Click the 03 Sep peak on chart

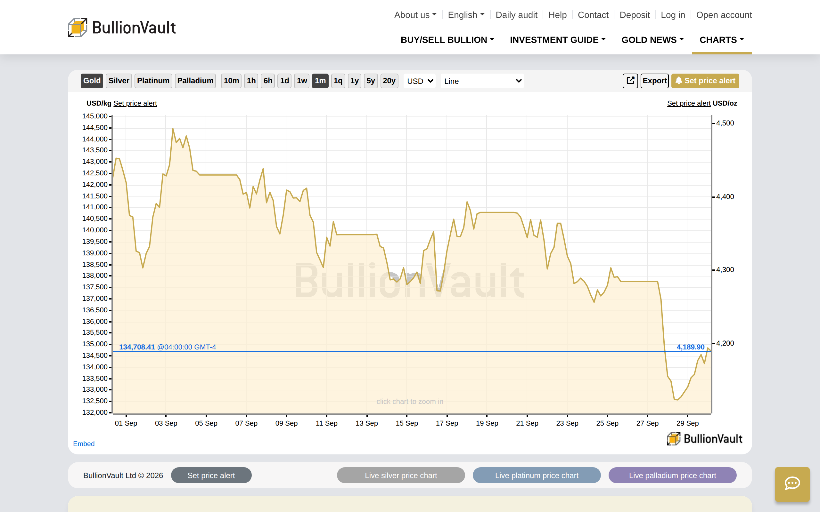point(173,129)
